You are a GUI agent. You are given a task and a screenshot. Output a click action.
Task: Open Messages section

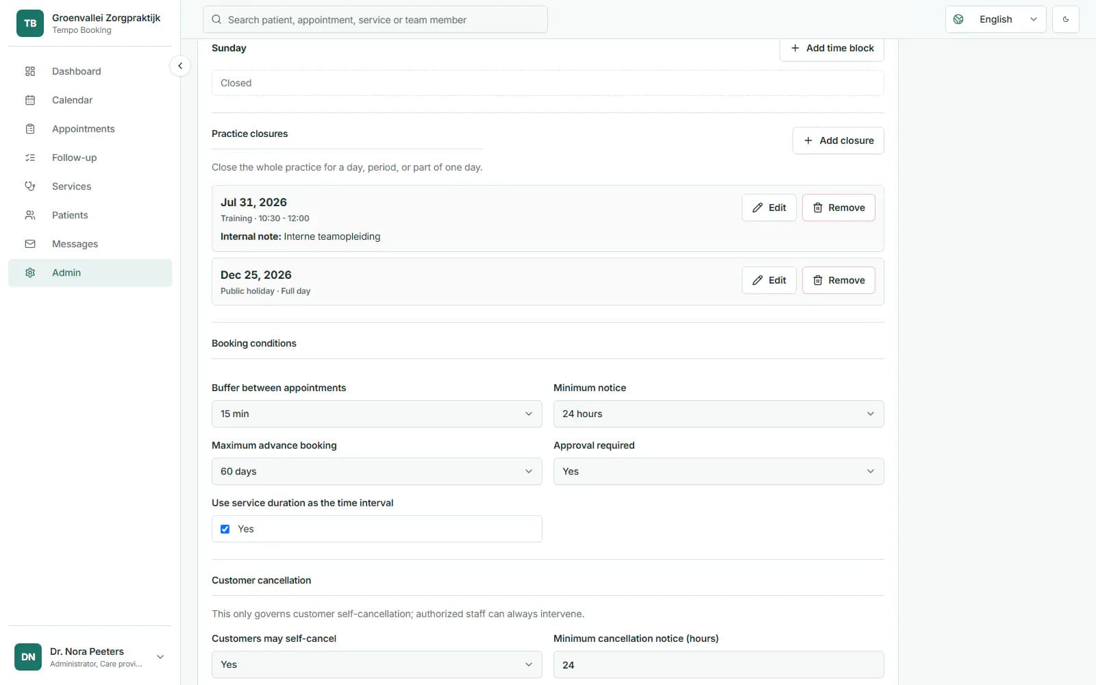click(x=90, y=244)
